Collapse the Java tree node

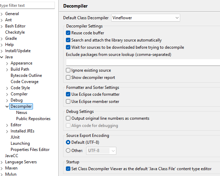[x=2, y=57]
